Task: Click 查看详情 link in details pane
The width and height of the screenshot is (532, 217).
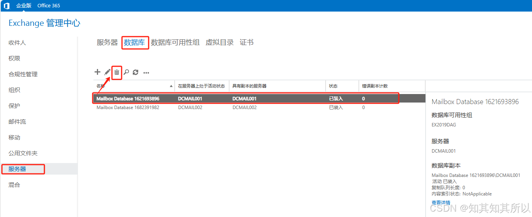Action: (x=441, y=203)
